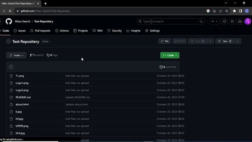Viewport: 252px width, 142px height.
Task: Expand the main branch selector
Action: (17, 55)
